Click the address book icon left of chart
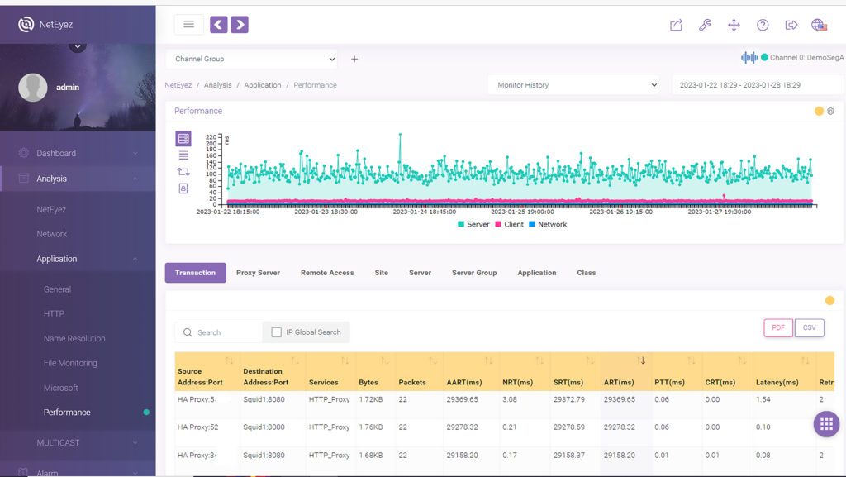 pos(183,188)
